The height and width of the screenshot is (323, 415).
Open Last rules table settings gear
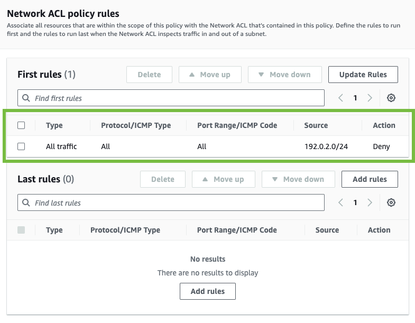[391, 202]
